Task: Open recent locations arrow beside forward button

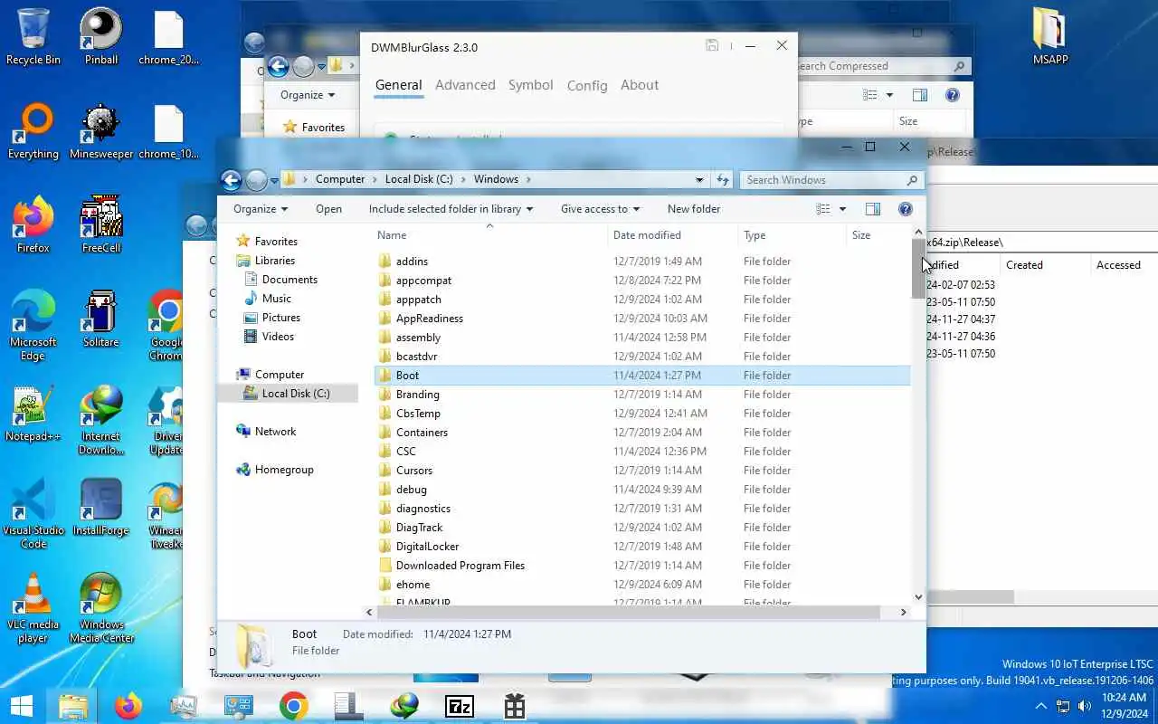Action: click(x=274, y=181)
